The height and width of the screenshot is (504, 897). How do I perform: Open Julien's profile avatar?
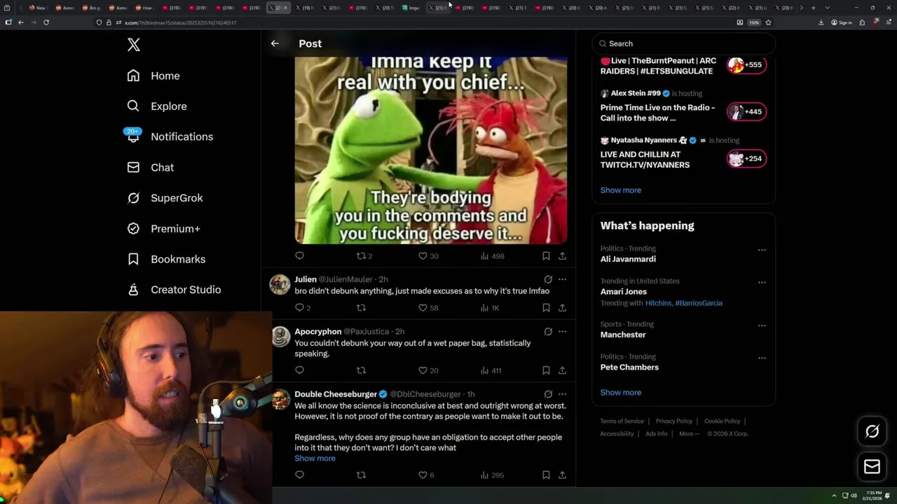click(x=280, y=284)
